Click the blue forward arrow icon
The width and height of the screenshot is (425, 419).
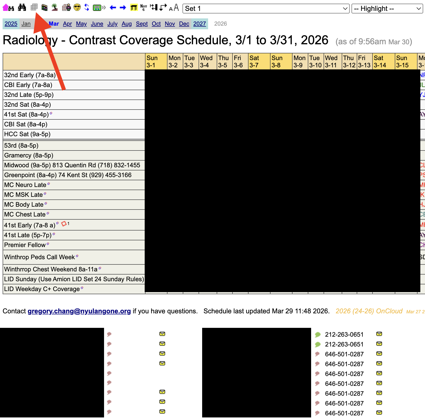tap(122, 7)
